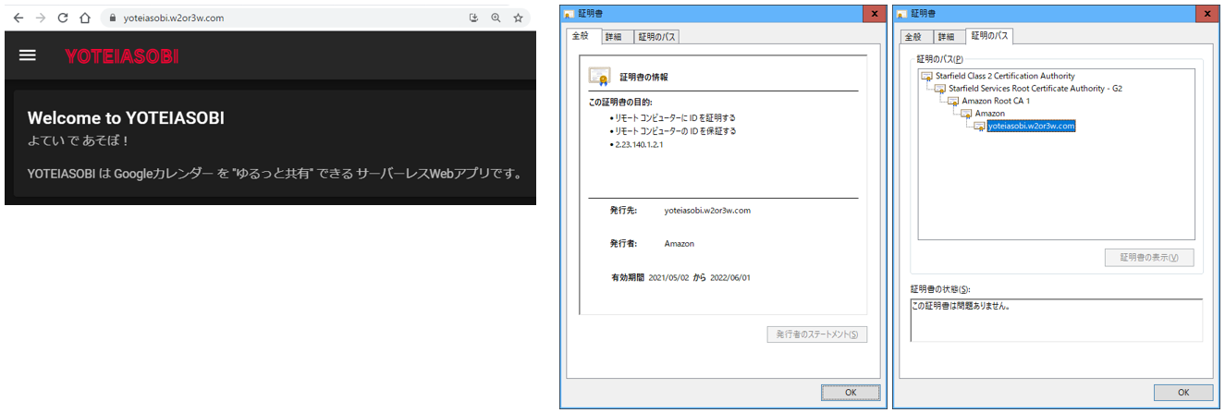The height and width of the screenshot is (413, 1225).
Task: Click yoteiasobi.w2or3w.com next to 発行先
Action: point(707,211)
